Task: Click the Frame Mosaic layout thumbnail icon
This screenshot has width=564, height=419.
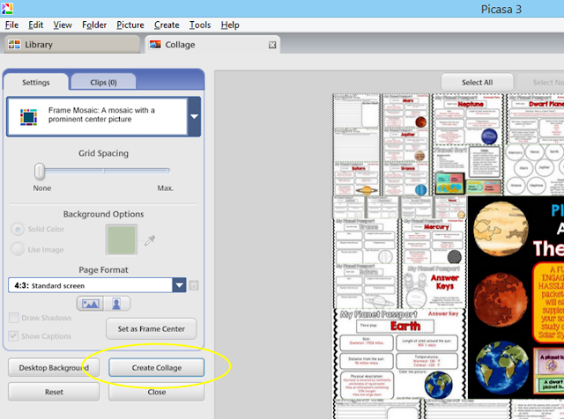Action: (28, 117)
